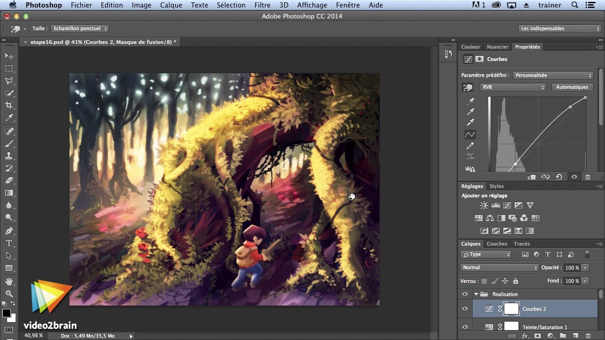
Task: Open the RVB channel dropdown
Action: (513, 87)
